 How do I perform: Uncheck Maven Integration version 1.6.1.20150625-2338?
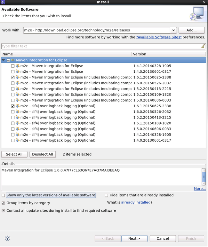13,77
